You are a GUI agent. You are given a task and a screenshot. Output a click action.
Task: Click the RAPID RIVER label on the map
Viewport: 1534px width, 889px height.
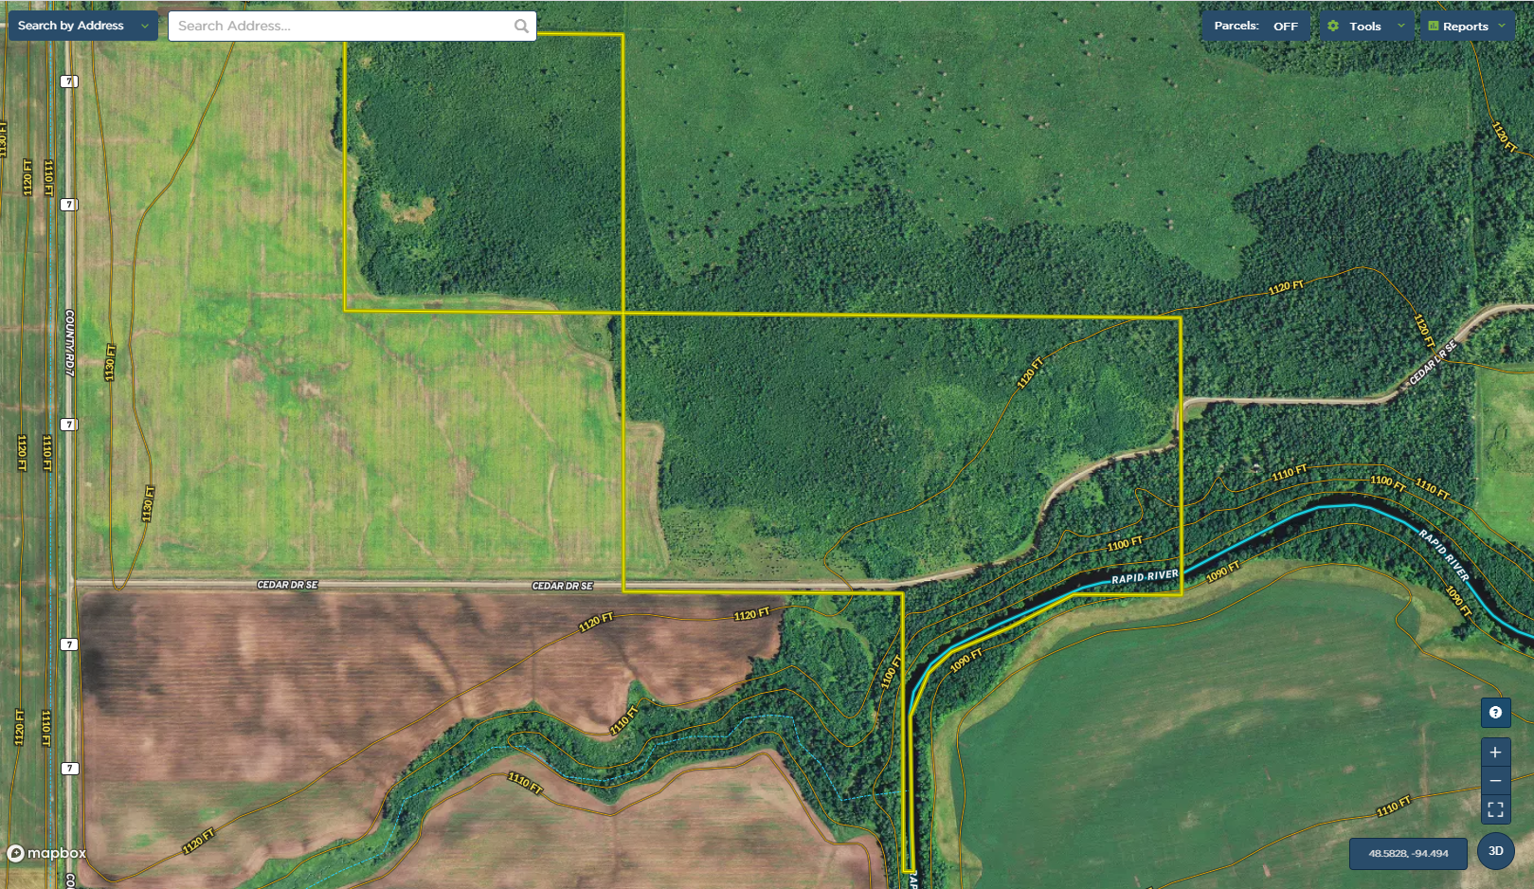(1145, 577)
